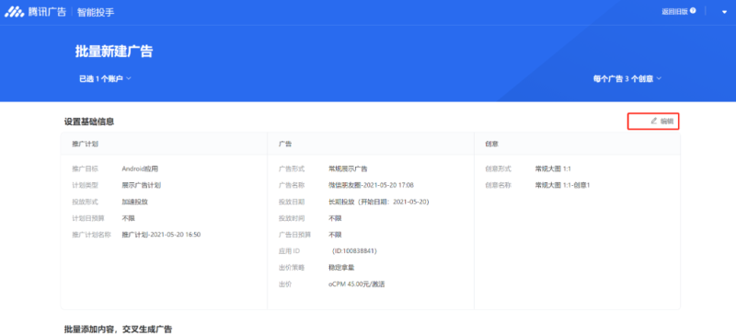Click the 设置基础信息 section title
This screenshot has width=736, height=336.
(89, 122)
